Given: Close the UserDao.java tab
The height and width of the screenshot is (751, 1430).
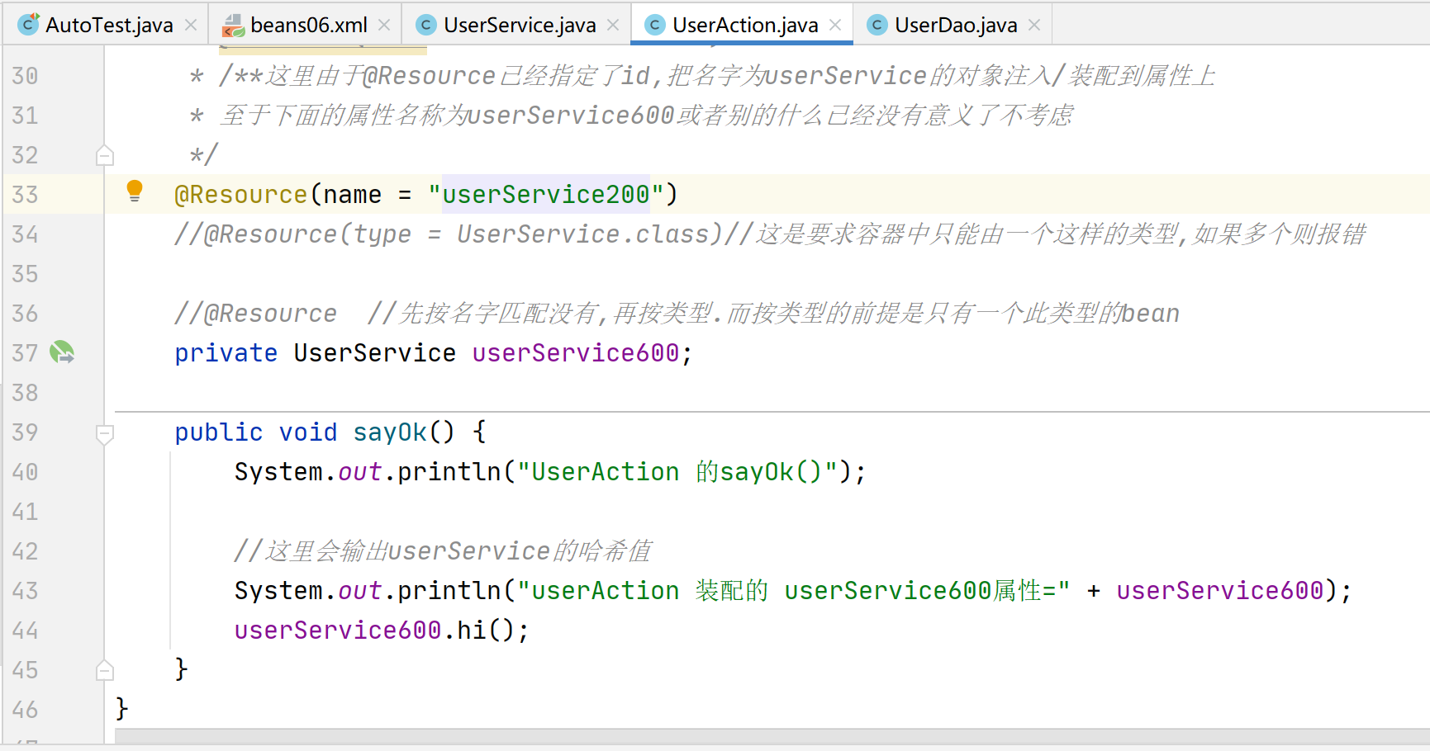Looking at the screenshot, I should 1034,25.
